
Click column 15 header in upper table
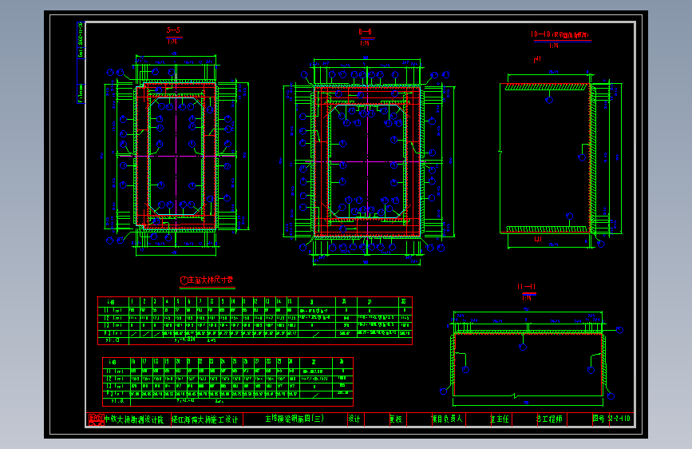click(290, 301)
